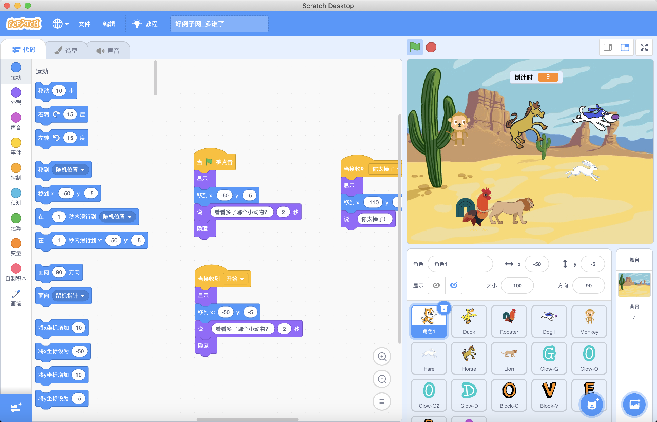Show the sprite with eye icon

click(x=436, y=285)
